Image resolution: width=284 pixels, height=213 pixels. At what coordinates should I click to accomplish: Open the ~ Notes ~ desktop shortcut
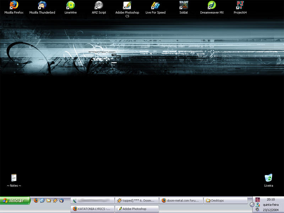13,177
